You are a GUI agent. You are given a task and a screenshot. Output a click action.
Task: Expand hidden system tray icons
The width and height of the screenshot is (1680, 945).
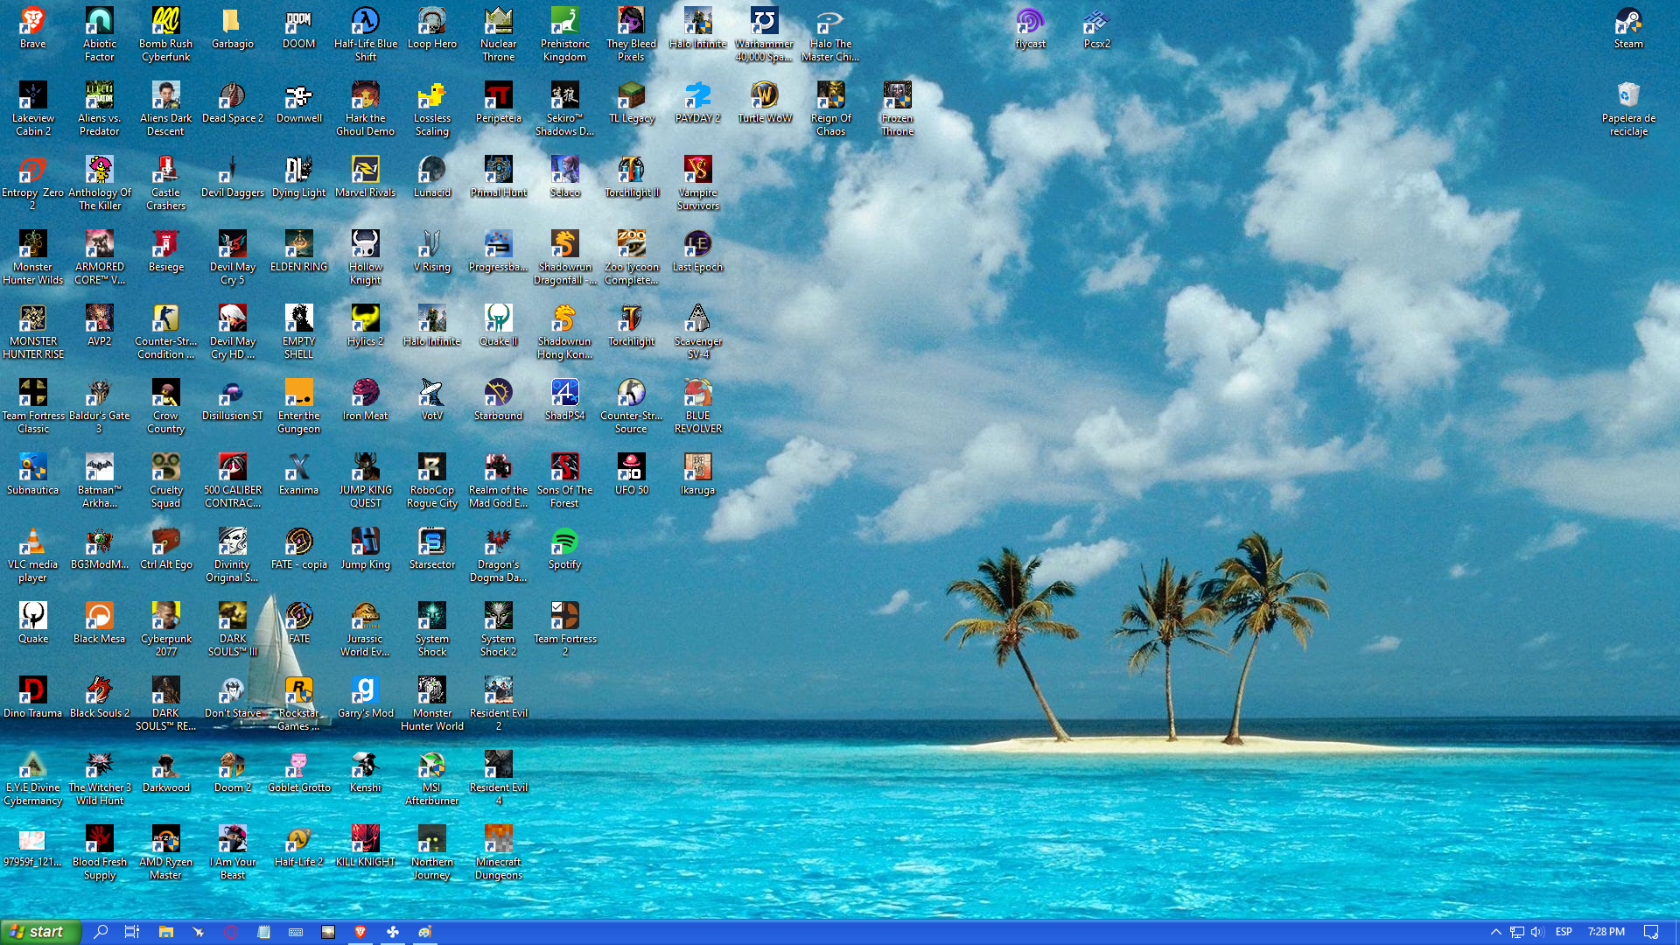[x=1495, y=932]
